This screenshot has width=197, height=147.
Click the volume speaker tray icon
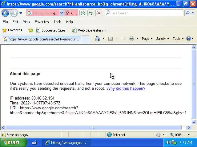point(168,142)
